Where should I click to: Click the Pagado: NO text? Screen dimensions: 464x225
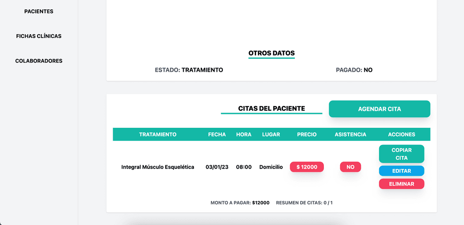354,70
